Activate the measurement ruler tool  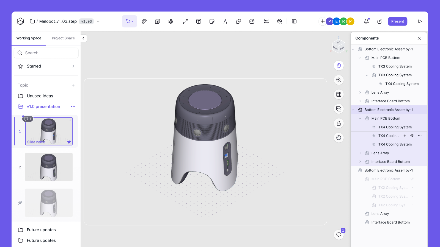266,21
